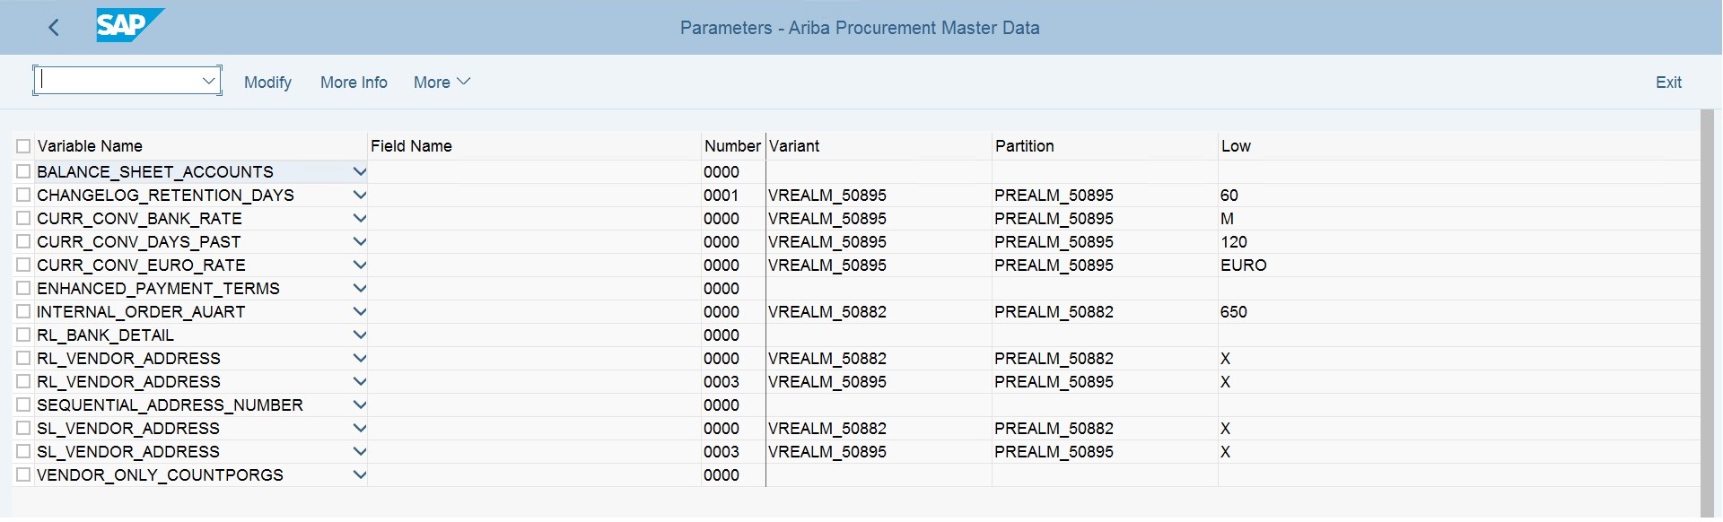Click the Modify button
Viewport: 1723px width, 522px height.
click(267, 82)
